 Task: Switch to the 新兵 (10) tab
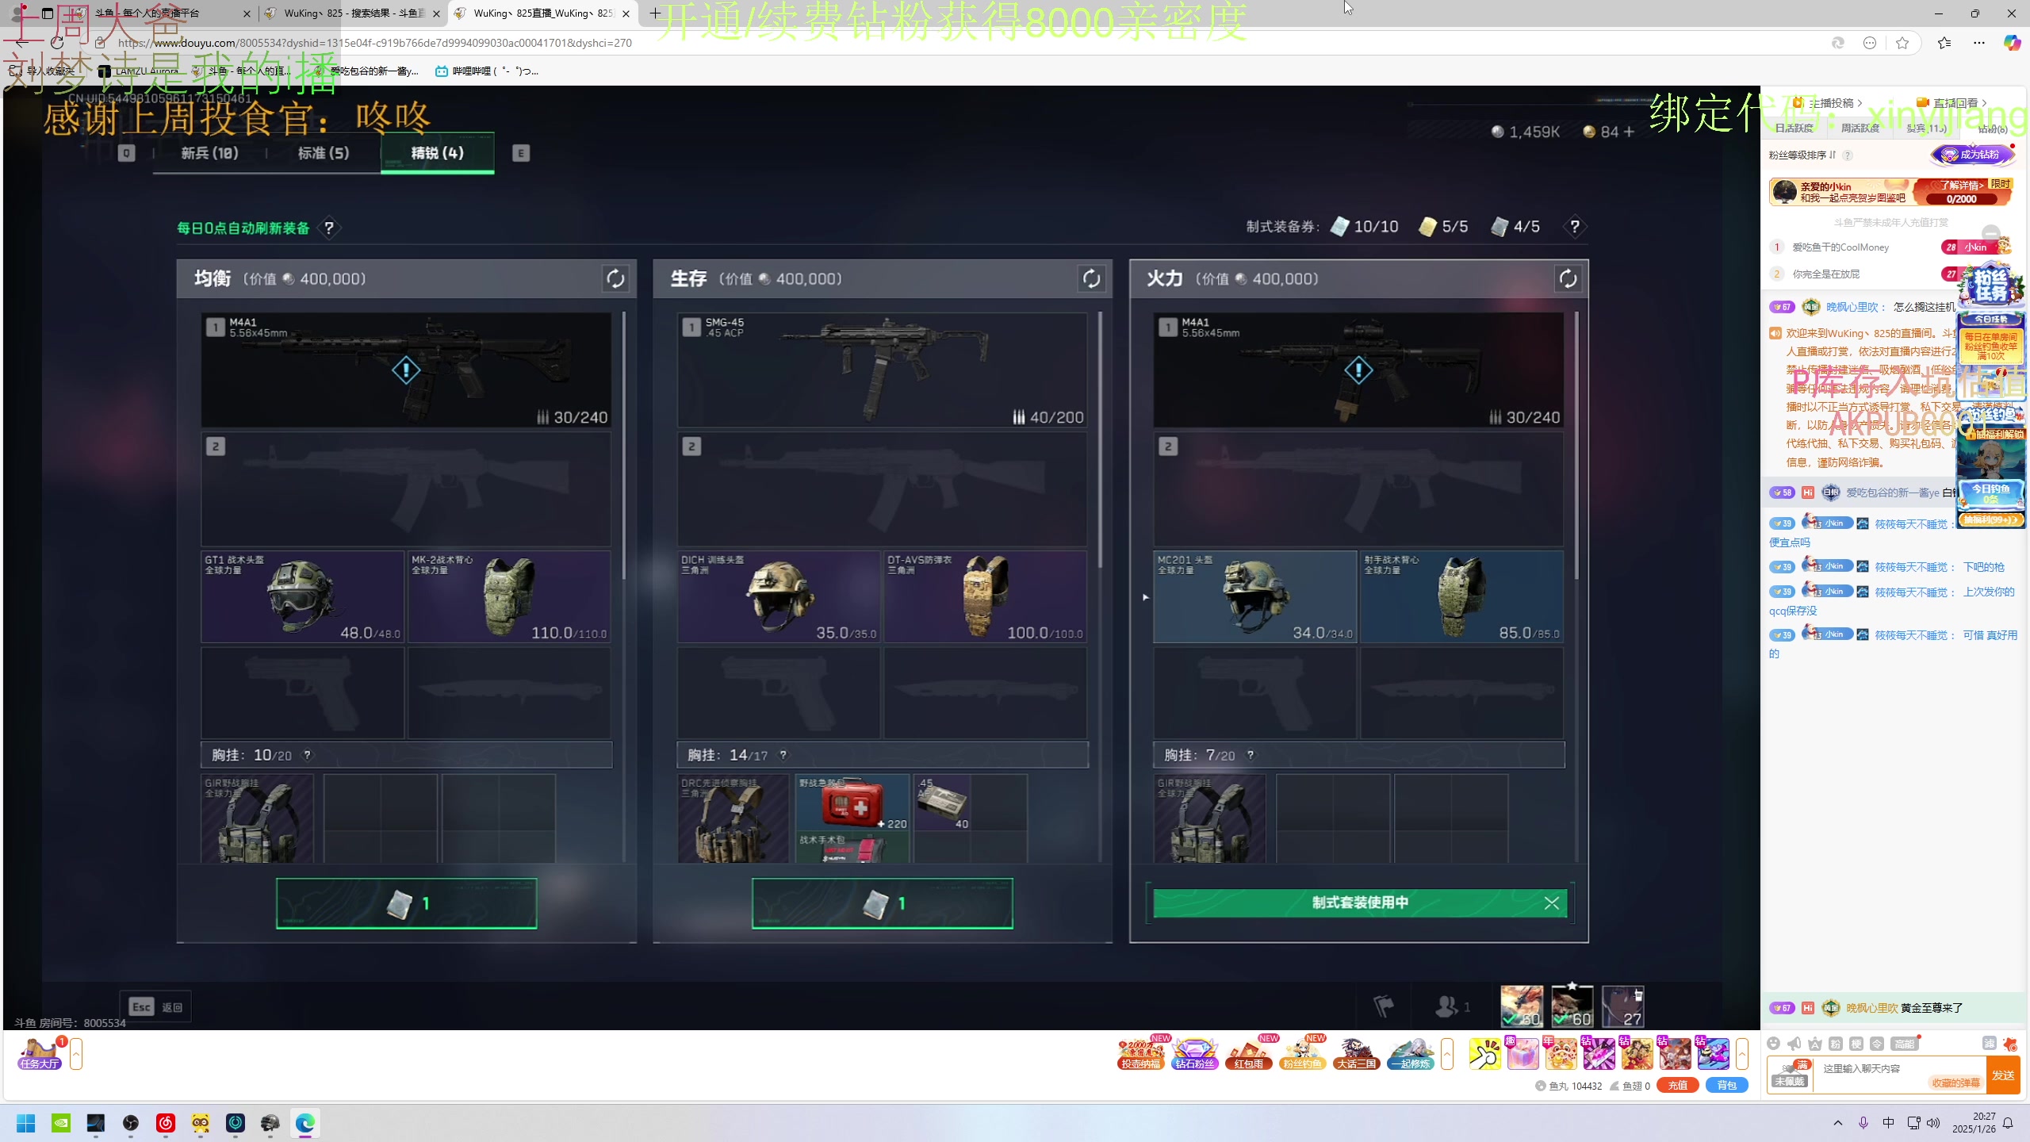[209, 153]
